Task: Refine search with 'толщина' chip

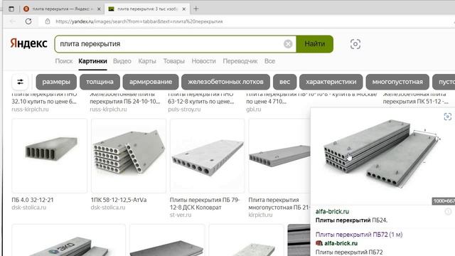Action: pos(100,82)
